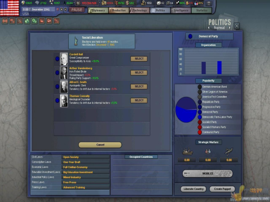Click the rare materials resource icon
Viewport: 270px width, 202px height.
coord(51,3)
